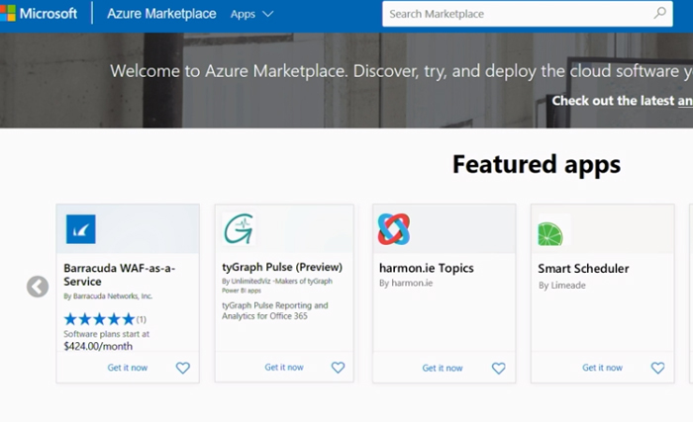This screenshot has width=693, height=422.
Task: Click the Barracuda five-star rating
Action: [x=99, y=318]
